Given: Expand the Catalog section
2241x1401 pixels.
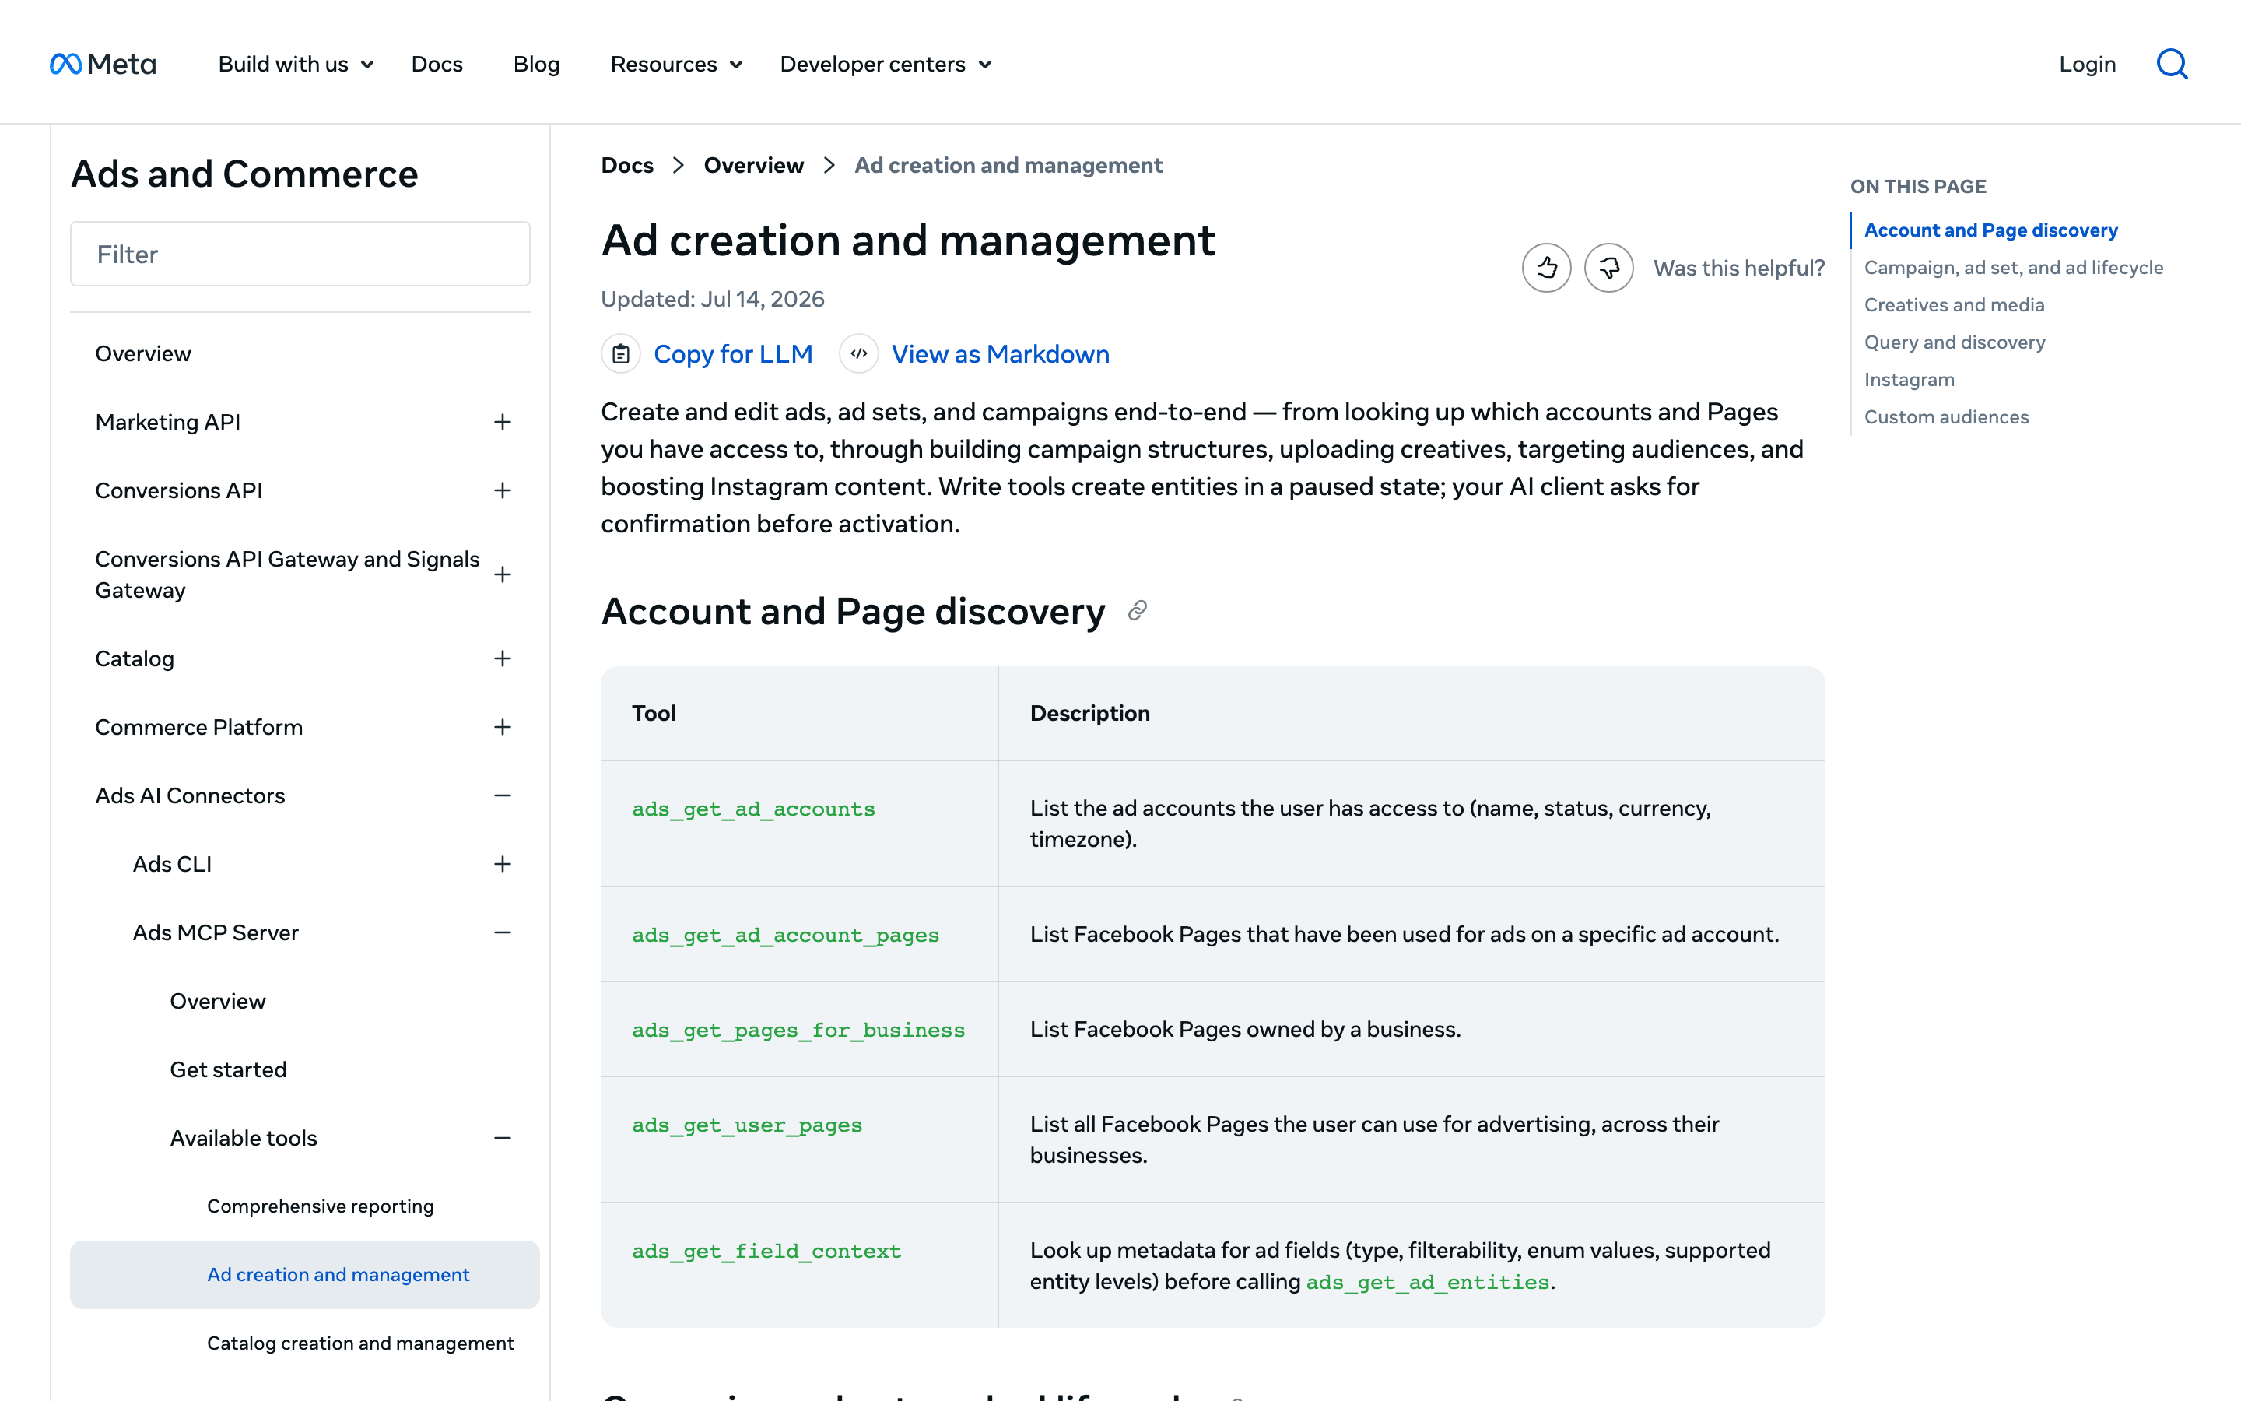Looking at the screenshot, I should tap(503, 658).
